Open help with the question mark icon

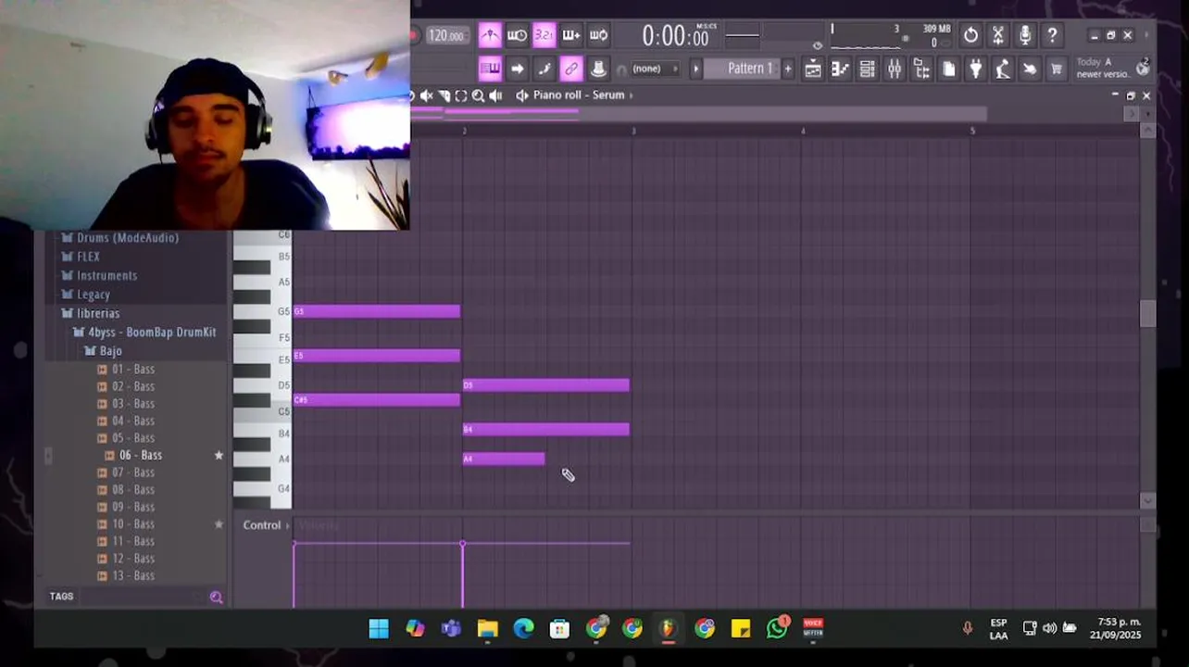[x=1052, y=35]
